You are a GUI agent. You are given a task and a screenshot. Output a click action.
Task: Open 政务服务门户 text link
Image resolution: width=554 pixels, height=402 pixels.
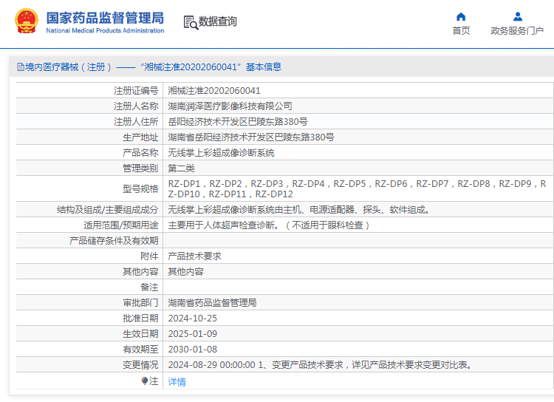pos(517,31)
